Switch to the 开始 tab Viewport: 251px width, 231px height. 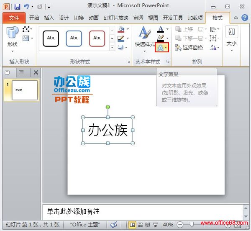[x=34, y=18]
